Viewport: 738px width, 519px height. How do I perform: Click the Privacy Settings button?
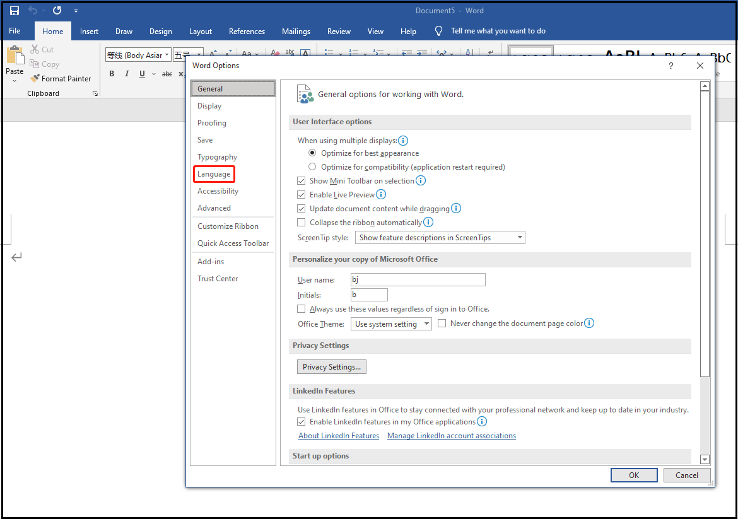coord(331,367)
